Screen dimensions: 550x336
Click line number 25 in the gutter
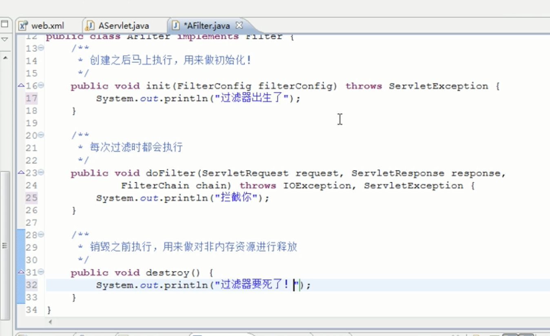[31, 198]
